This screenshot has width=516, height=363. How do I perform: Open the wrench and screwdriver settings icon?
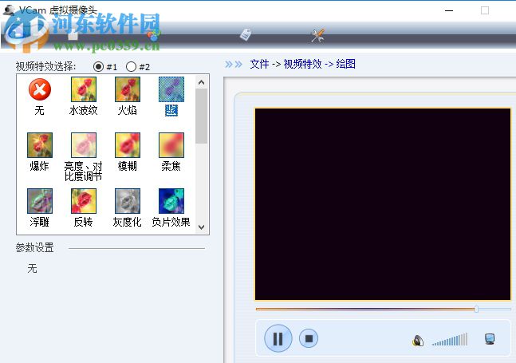point(318,35)
